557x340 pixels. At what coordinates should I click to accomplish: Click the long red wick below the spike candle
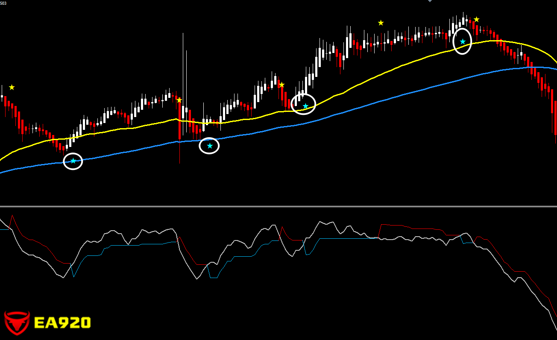pos(180,152)
